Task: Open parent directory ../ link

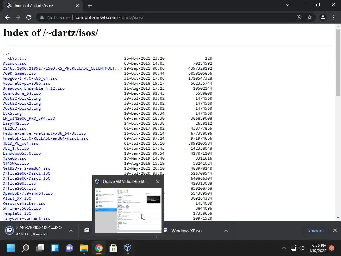Action: [6, 53]
